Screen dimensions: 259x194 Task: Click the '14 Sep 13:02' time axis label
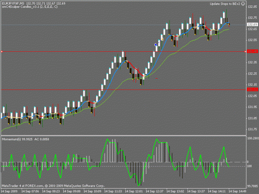point(175,191)
